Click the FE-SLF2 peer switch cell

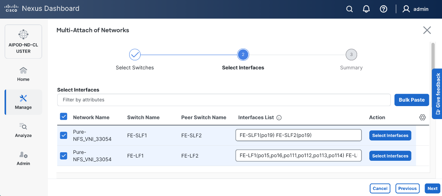point(191,136)
